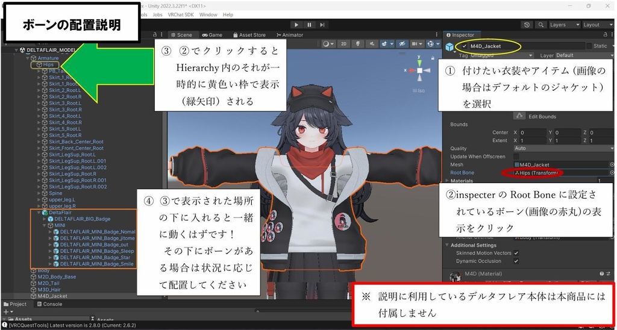Open the Undo History clock icon
Image resolution: width=617 pixels, height=330 pixels.
(527, 25)
